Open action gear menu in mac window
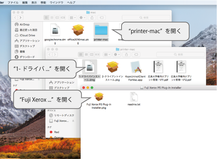The width and height of the screenshot is (217, 159). pos(82,18)
